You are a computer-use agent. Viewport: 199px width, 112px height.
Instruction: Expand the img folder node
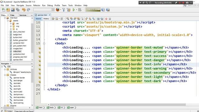click(11, 26)
